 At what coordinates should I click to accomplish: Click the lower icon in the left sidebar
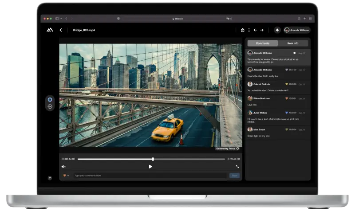pos(50,106)
